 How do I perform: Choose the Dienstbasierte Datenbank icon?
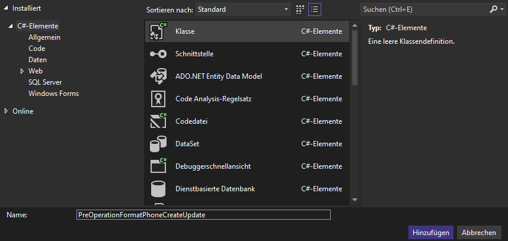158,189
